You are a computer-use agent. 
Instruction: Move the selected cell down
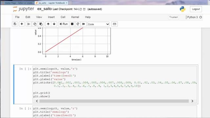[54, 24]
